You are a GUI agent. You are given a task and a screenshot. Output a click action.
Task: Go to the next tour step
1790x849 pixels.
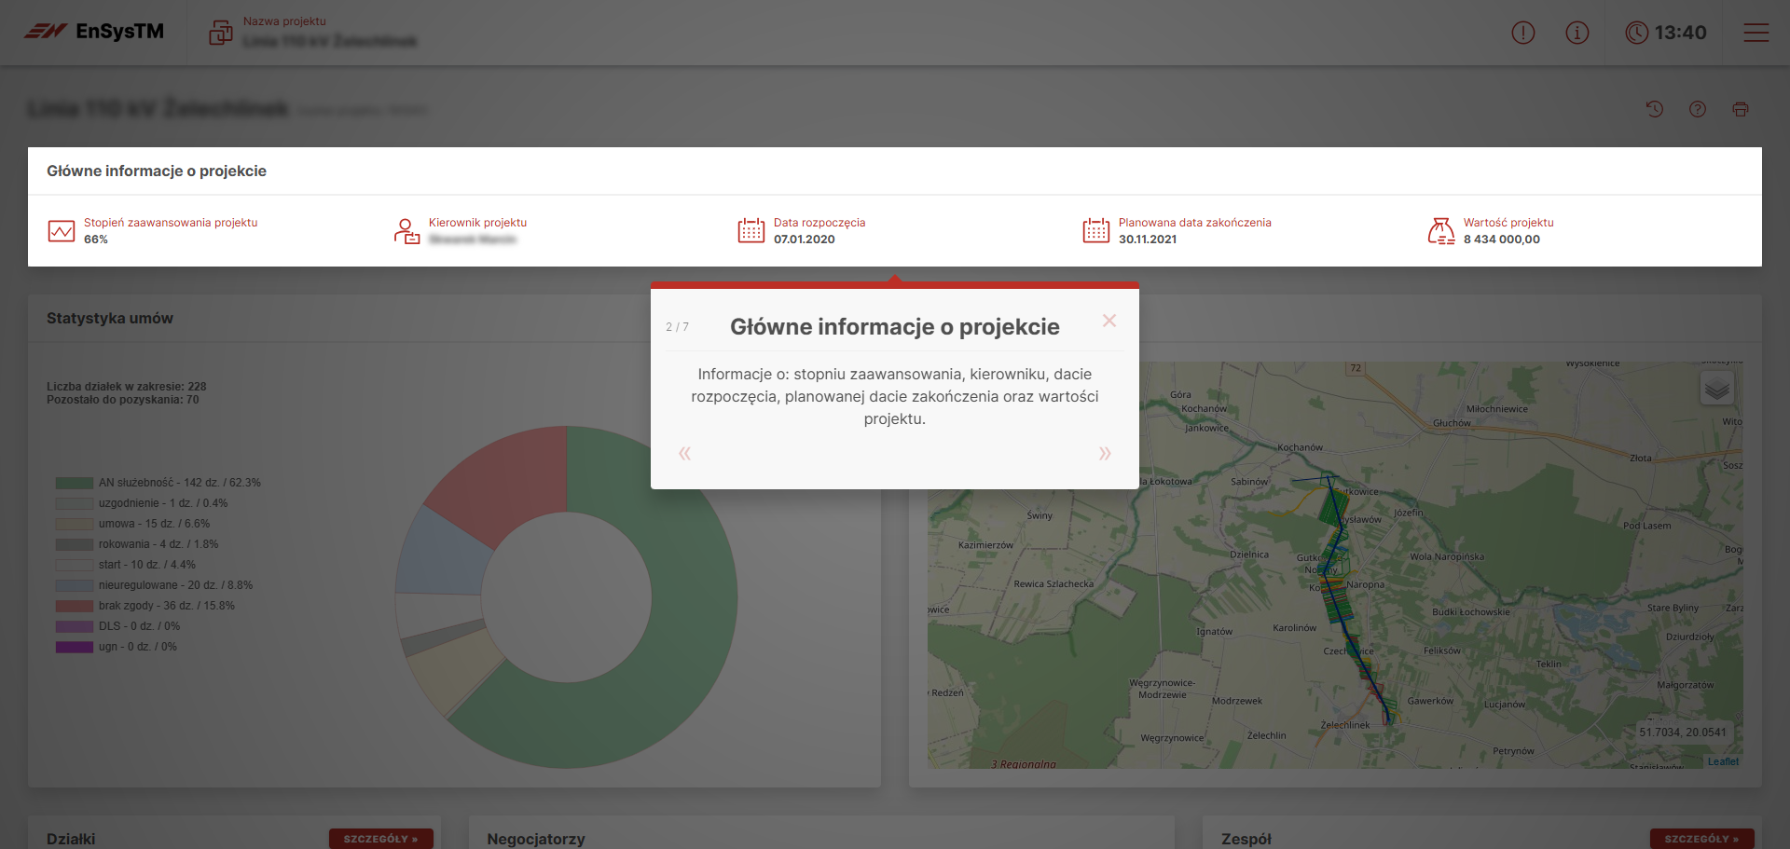coord(1104,454)
